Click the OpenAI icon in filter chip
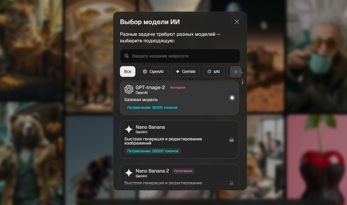This screenshot has height=205, width=347. [x=145, y=71]
